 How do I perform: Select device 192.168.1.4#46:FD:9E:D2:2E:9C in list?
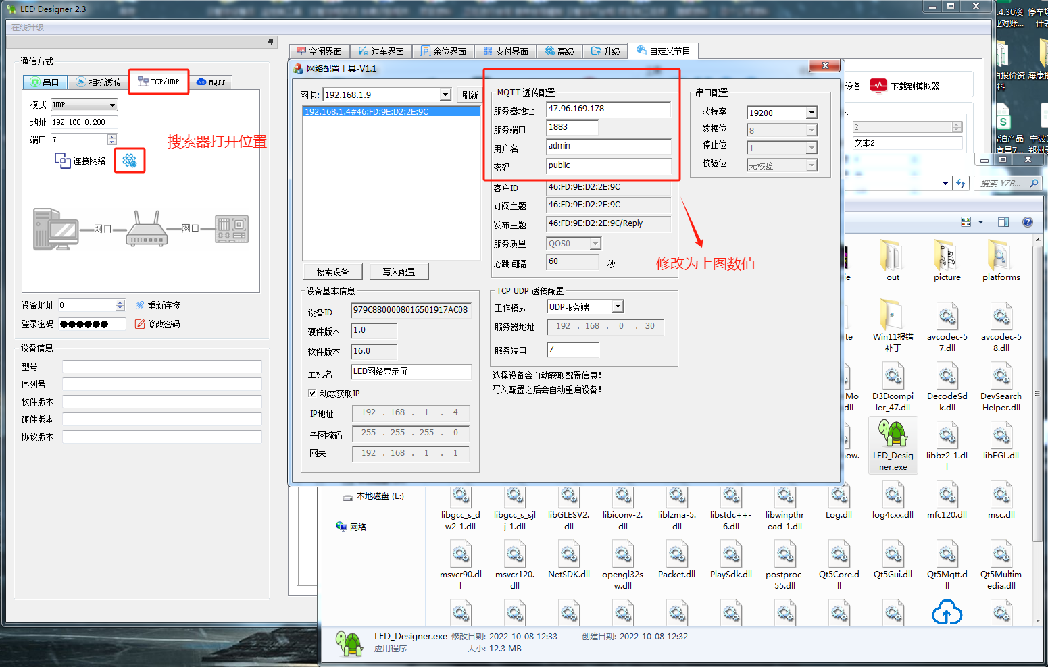[391, 111]
